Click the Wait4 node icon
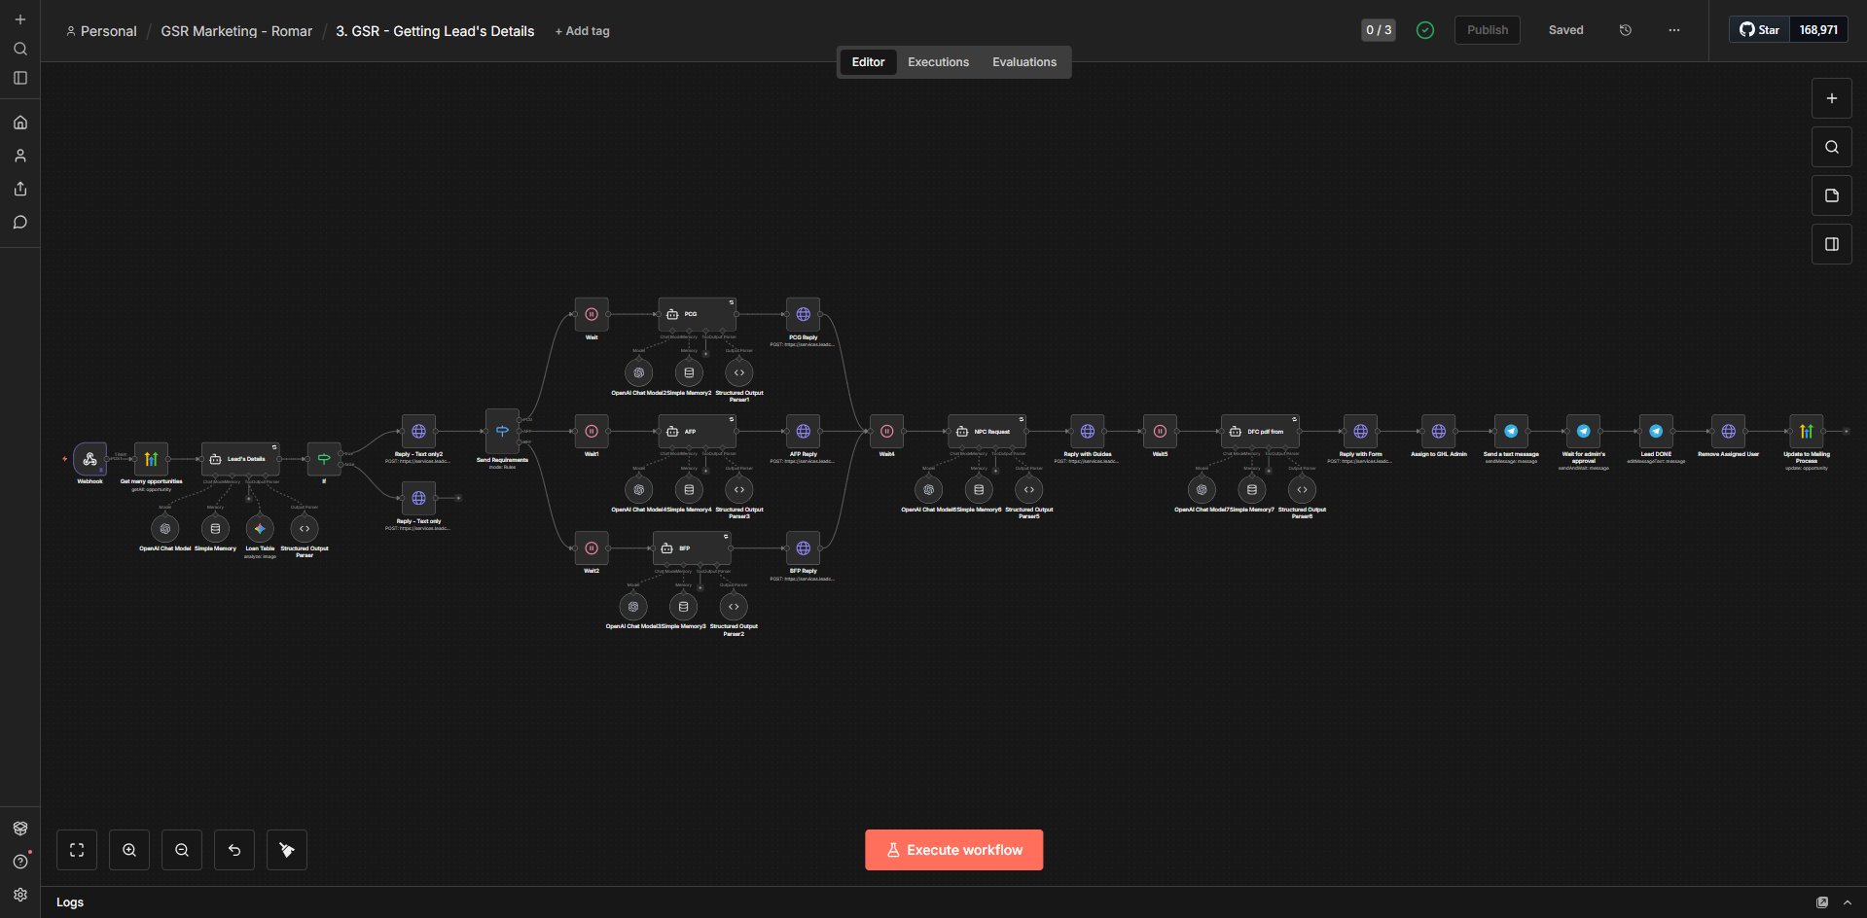 (x=886, y=432)
